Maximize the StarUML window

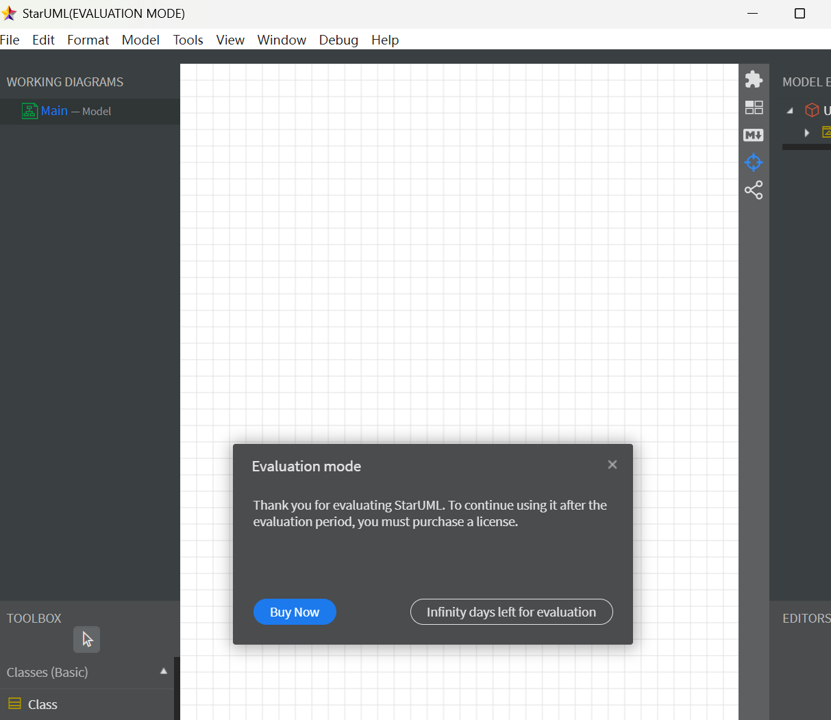[x=799, y=14]
